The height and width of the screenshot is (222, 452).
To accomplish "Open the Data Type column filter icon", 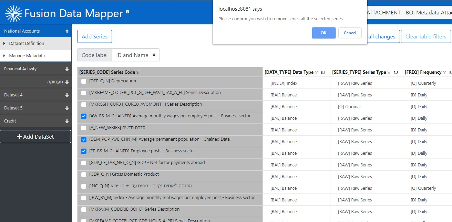I will (316, 72).
